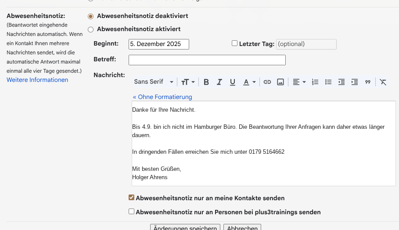Open the 'Weitere Informationen' link
Viewport: 399px width, 230px height.
click(x=37, y=80)
